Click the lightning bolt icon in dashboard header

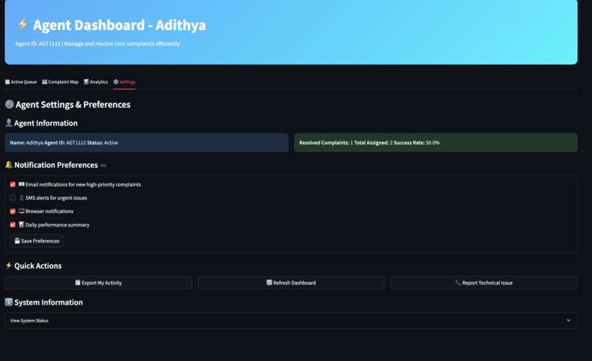tap(23, 24)
